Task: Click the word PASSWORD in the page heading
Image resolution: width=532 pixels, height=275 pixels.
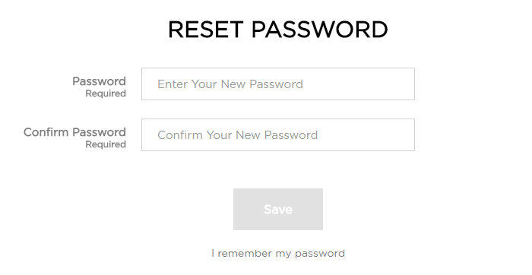Action: [320, 29]
